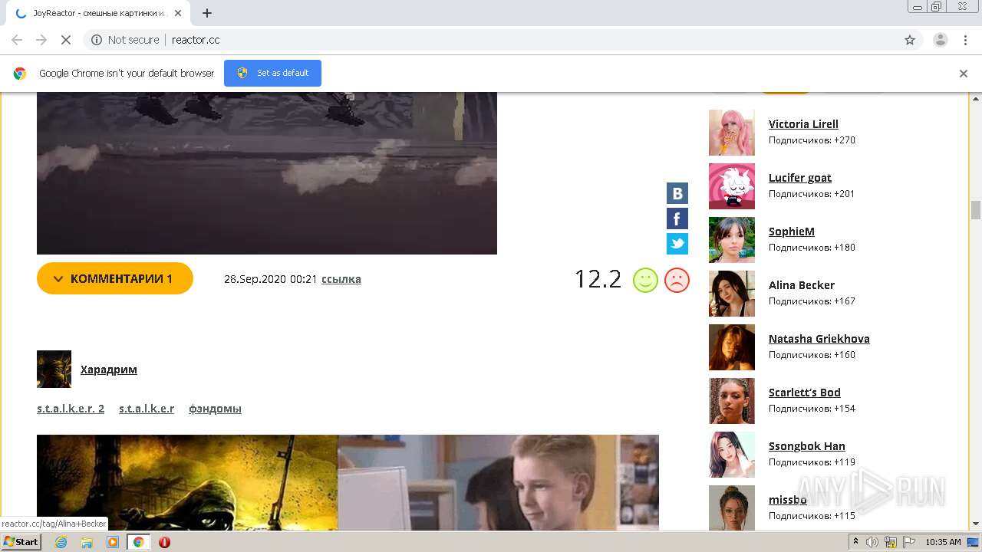982x552 pixels.
Task: Downvote post with red sad face
Action: 677,280
